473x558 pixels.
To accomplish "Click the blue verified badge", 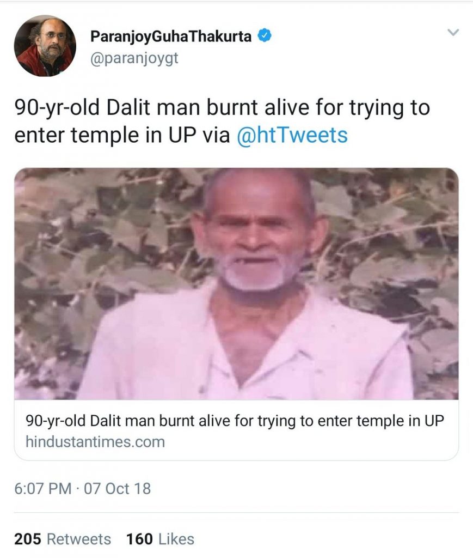I will 265,37.
